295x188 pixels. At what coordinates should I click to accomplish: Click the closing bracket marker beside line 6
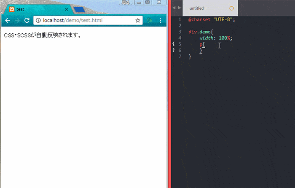174,50
